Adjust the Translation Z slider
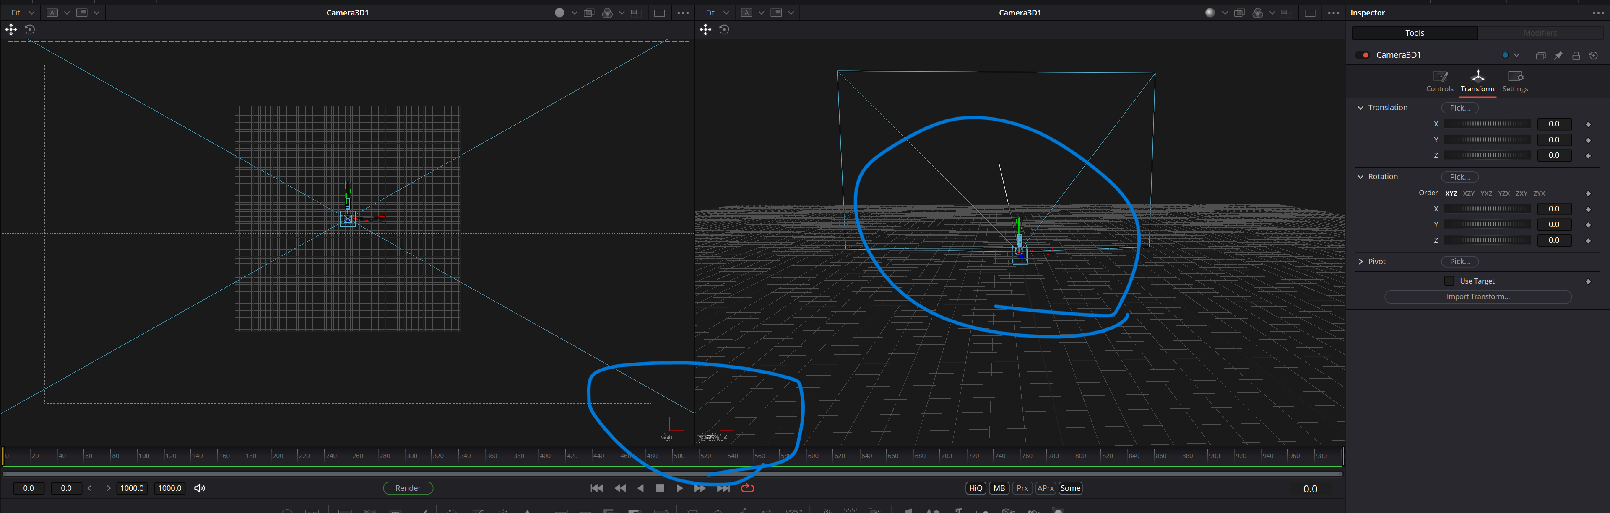Viewport: 1610px width, 513px height. (x=1487, y=155)
